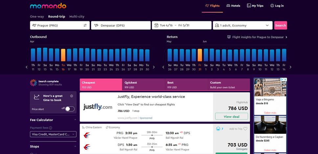Click the info icon beside great time to book
Screen dimensions: 318x154
click(72, 96)
